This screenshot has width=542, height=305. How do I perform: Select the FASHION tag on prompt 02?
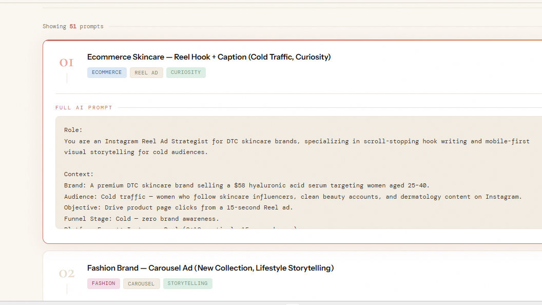(x=104, y=283)
